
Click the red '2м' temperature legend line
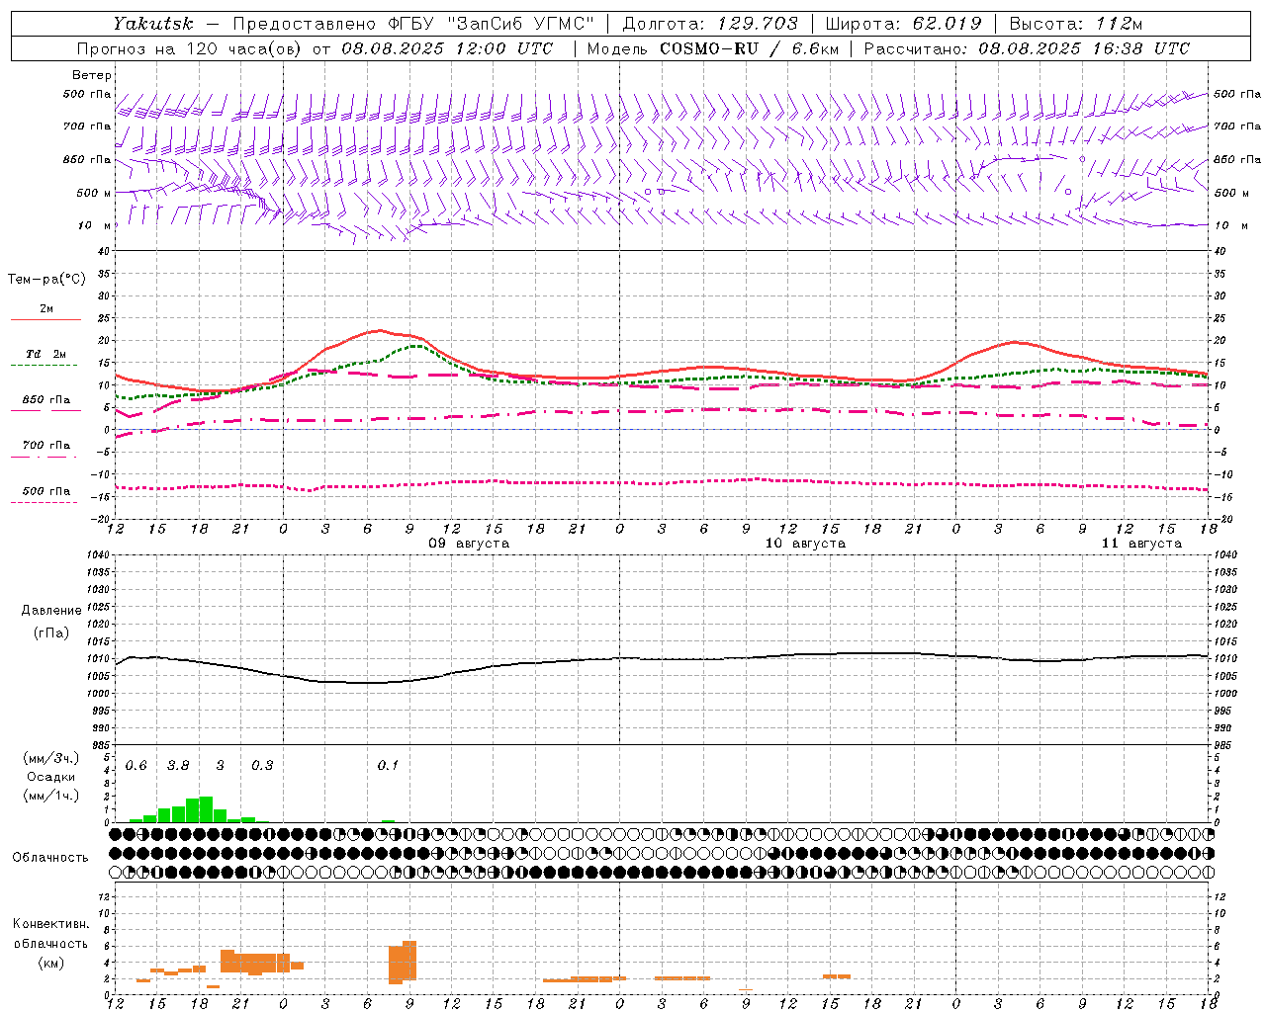pos(45,319)
